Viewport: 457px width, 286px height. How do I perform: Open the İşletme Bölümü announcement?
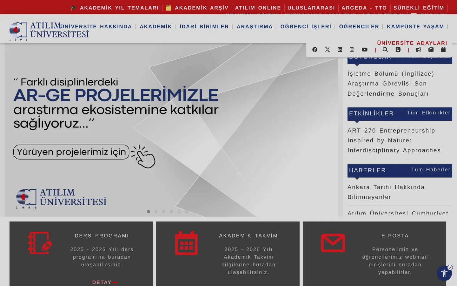[x=391, y=84]
